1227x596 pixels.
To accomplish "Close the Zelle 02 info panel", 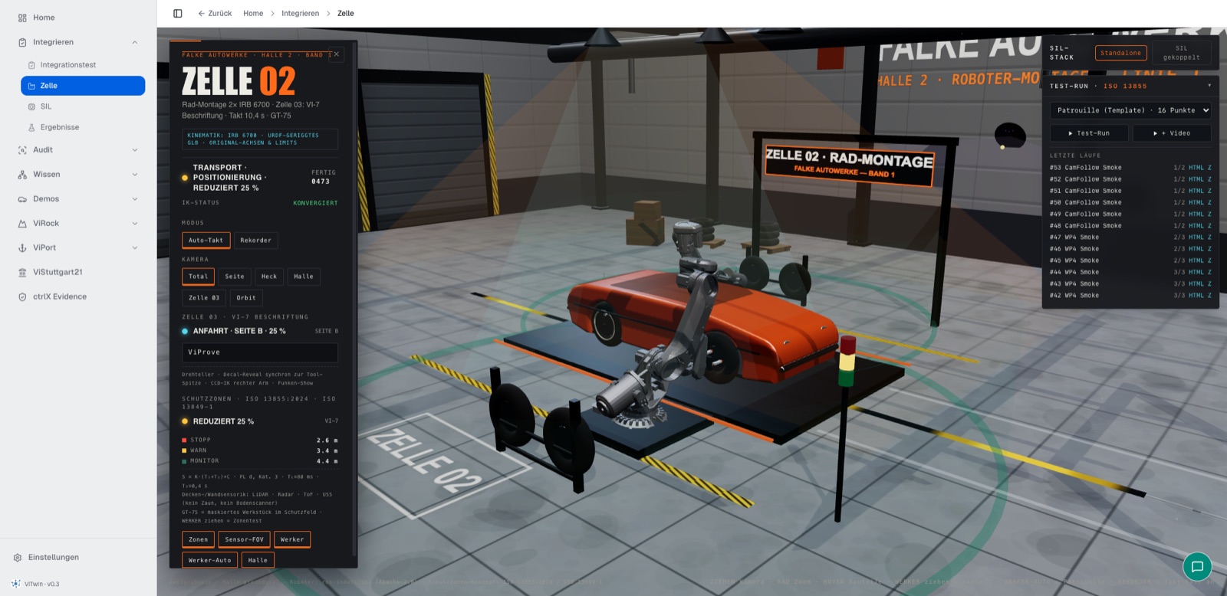I will pyautogui.click(x=336, y=54).
